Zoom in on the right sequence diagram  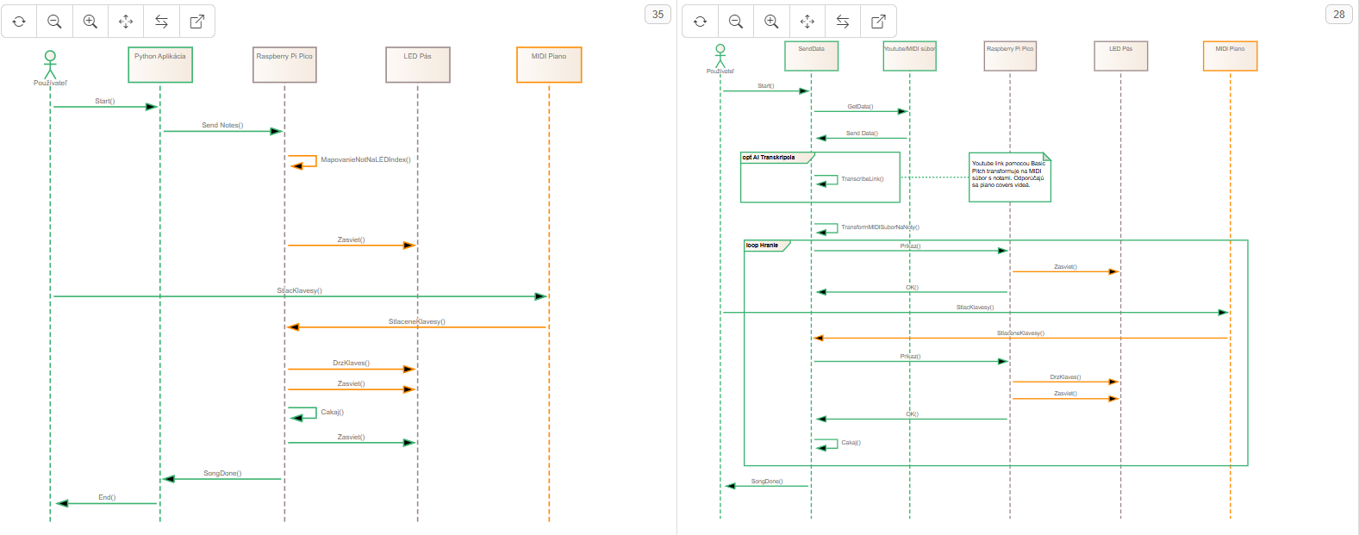pyautogui.click(x=771, y=22)
